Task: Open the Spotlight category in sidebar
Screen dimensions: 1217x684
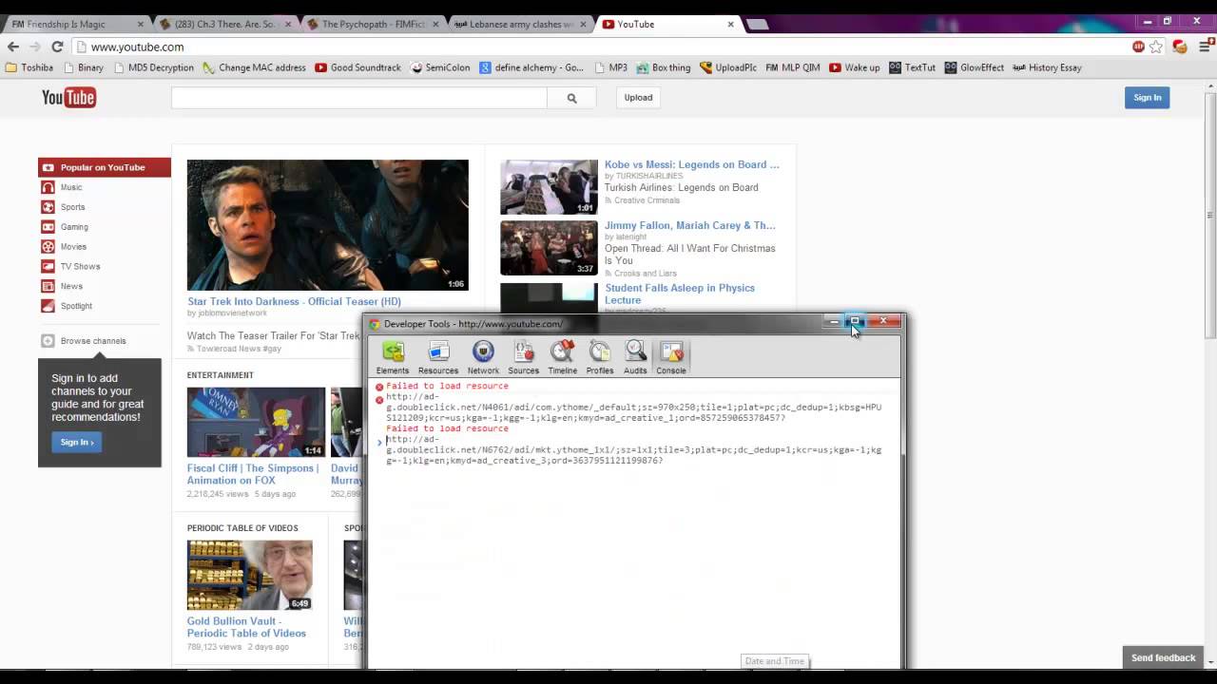Action: click(76, 306)
